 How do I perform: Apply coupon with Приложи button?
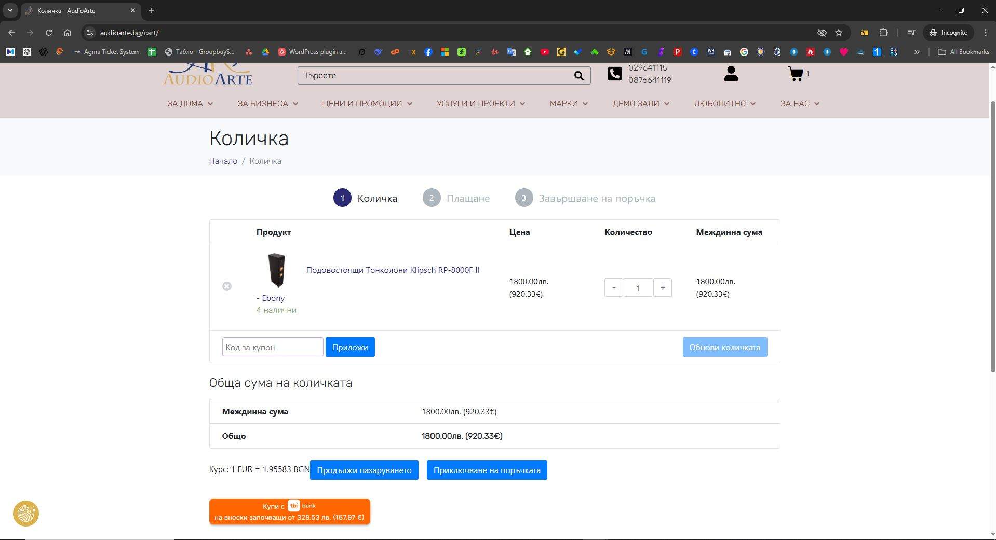click(x=350, y=347)
